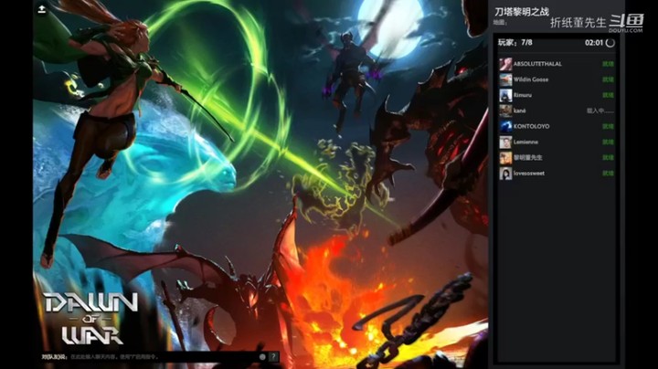Select player name lovesosweet
Image resolution: width=658 pixels, height=369 pixels.
(529, 174)
